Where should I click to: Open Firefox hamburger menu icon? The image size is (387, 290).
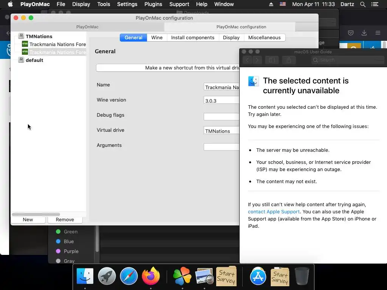pos(378,33)
